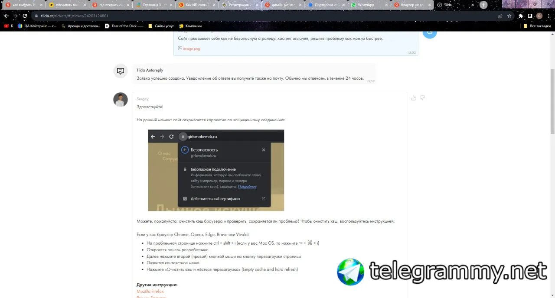The width and height of the screenshot is (555, 298).
Task: Open the 'ЦА Кейтеринг' bookmark
Action: (x=37, y=26)
